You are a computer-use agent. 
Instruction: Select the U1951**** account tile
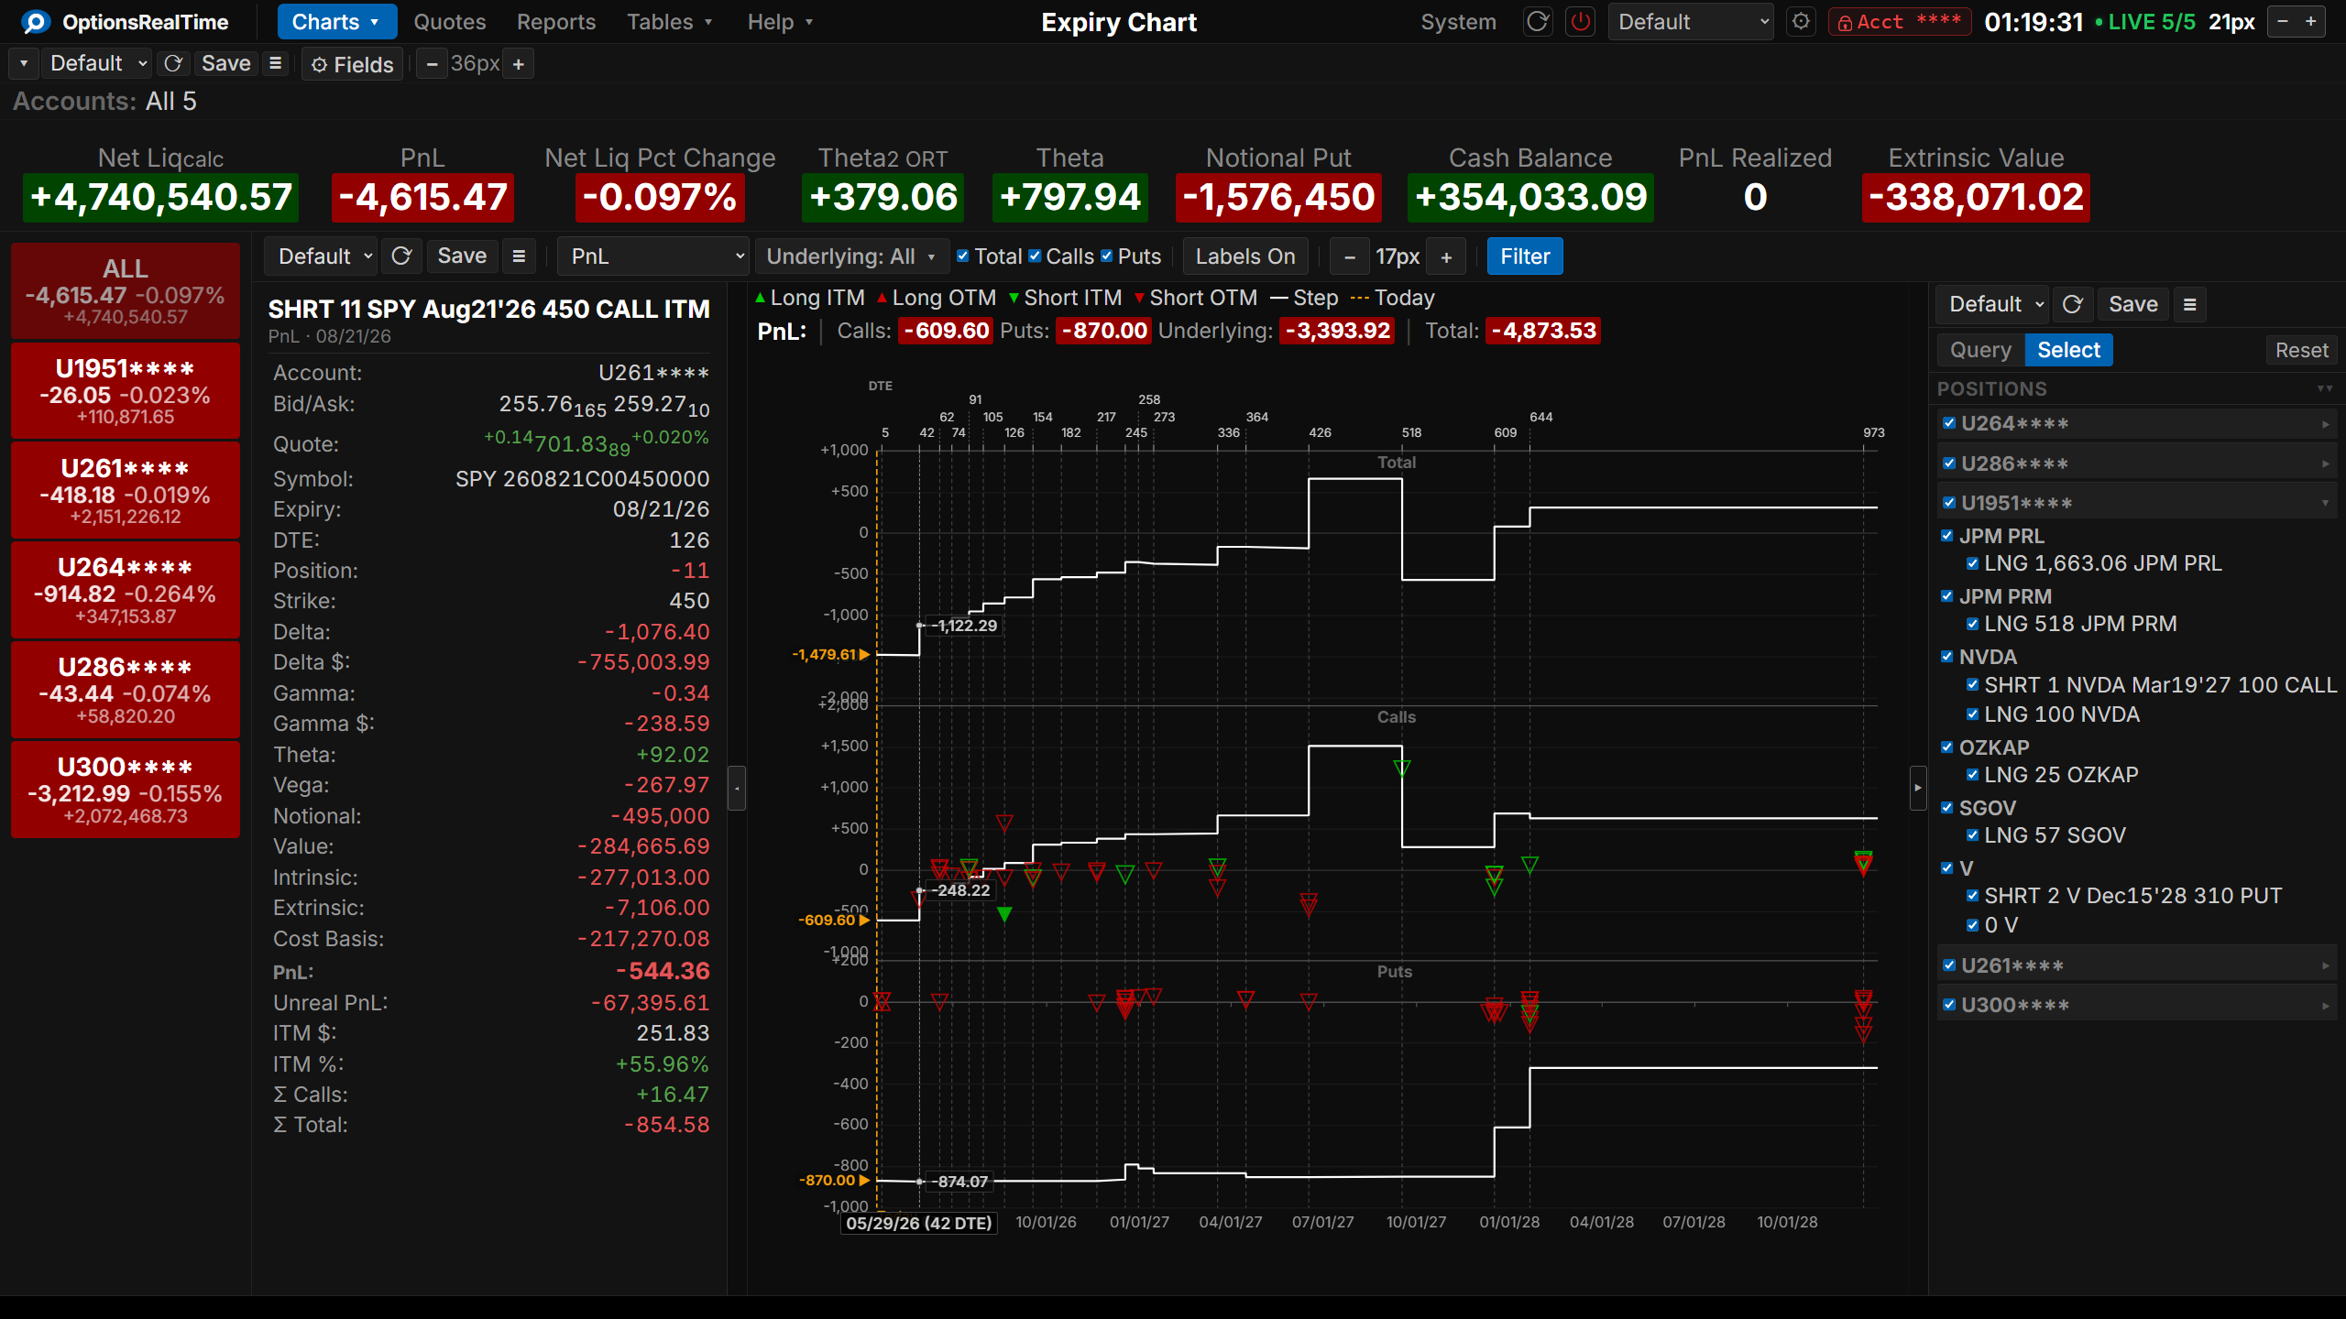[126, 391]
